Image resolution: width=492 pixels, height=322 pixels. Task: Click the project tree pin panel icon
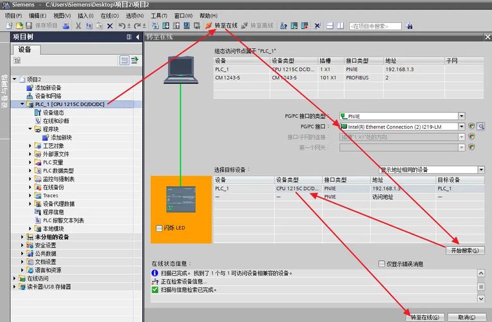[x=129, y=37]
